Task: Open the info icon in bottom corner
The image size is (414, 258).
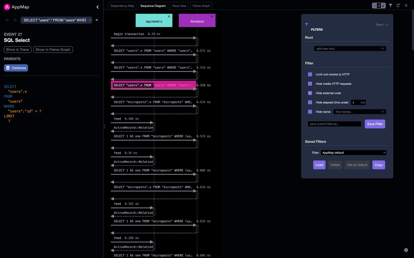Action: (x=406, y=250)
